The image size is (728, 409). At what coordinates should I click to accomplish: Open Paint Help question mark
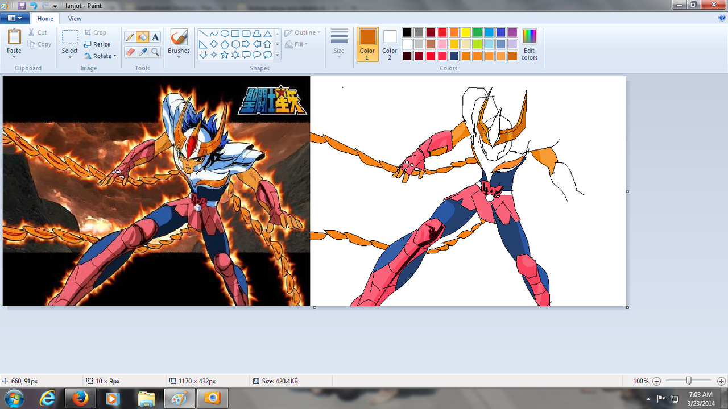click(x=722, y=18)
